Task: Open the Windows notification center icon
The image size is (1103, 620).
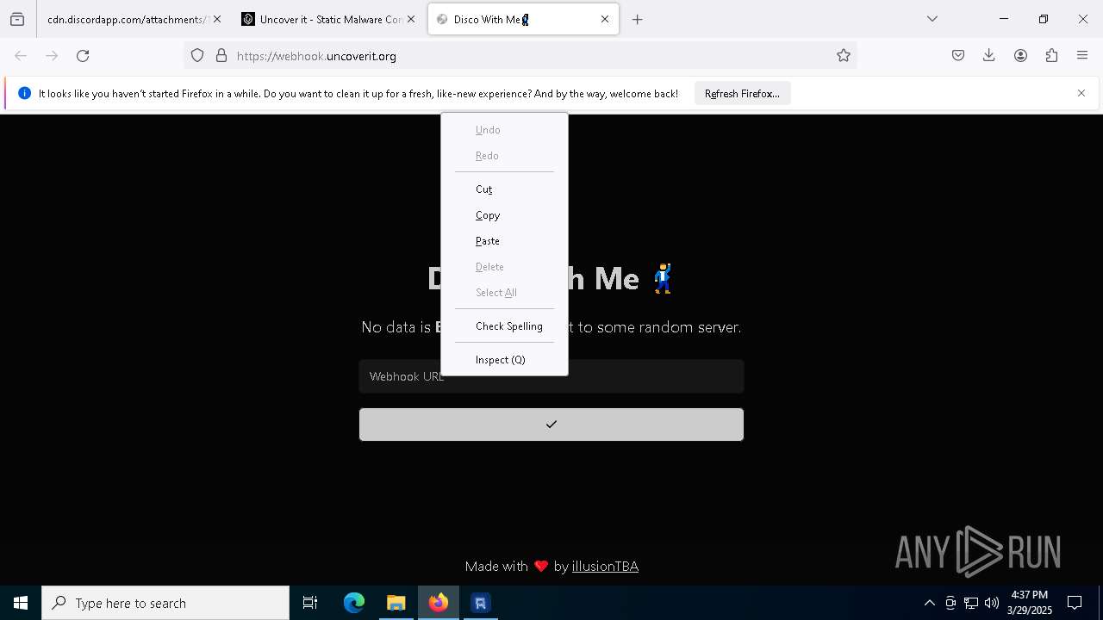Action: pyautogui.click(x=1075, y=603)
